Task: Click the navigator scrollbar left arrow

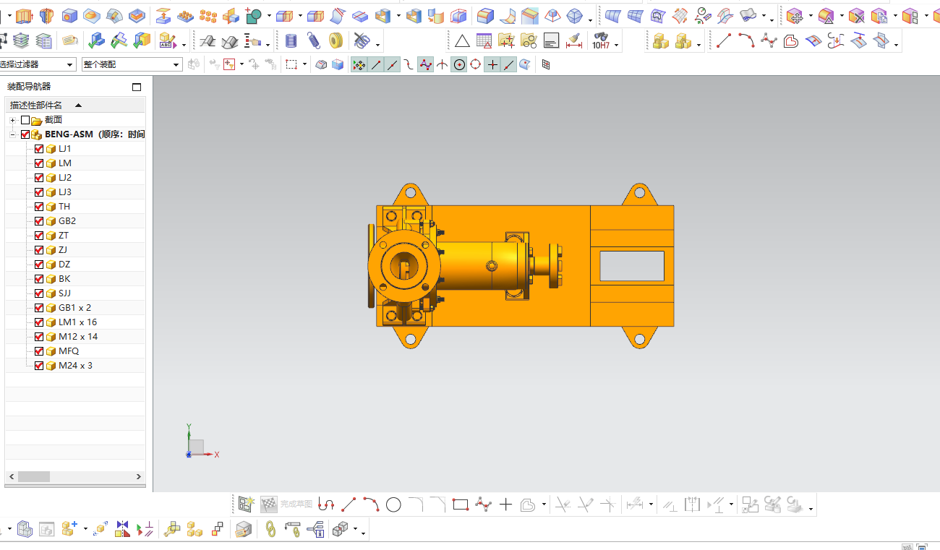Action: pyautogui.click(x=11, y=477)
